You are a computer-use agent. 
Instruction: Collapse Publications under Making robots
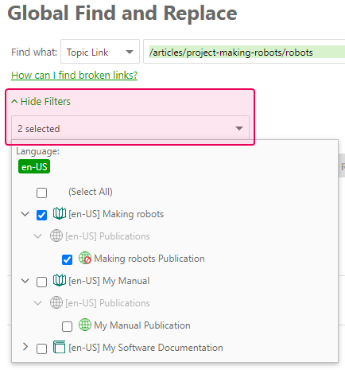pyautogui.click(x=38, y=236)
